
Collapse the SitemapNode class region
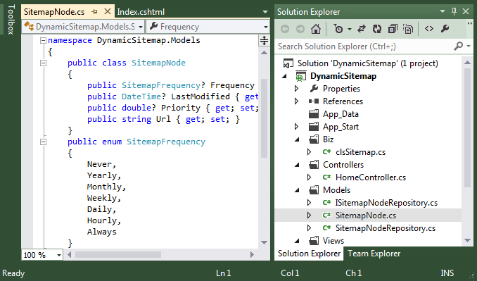click(43, 63)
